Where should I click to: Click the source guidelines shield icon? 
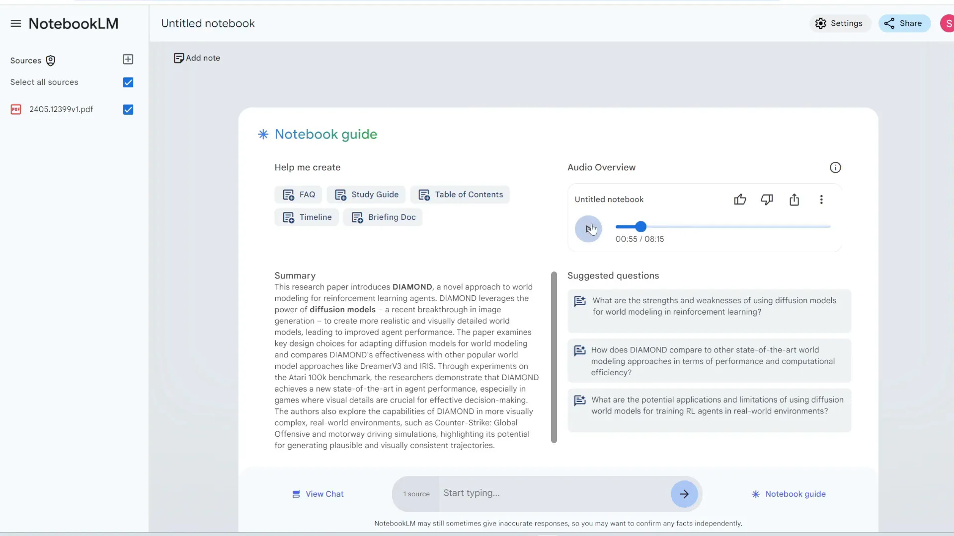point(51,61)
